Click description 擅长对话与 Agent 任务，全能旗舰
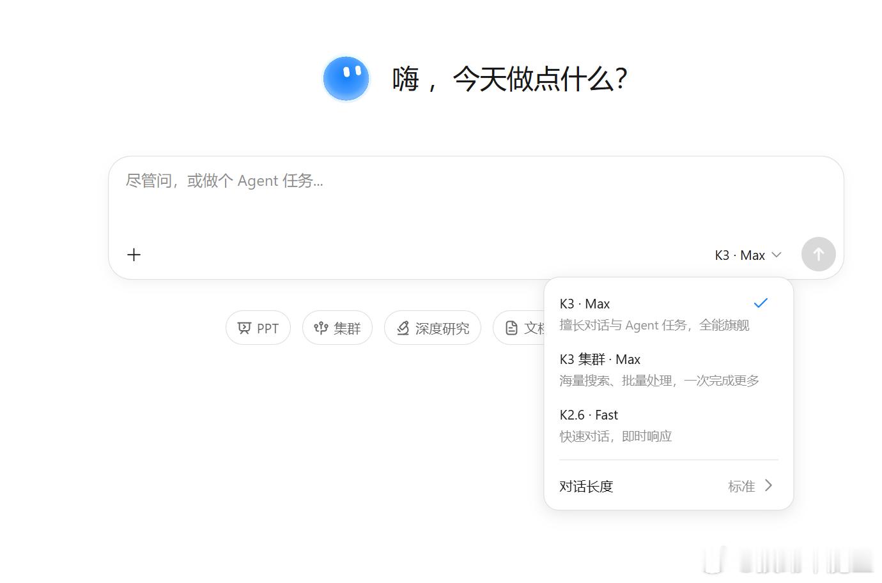Image resolution: width=882 pixels, height=583 pixels. [654, 325]
